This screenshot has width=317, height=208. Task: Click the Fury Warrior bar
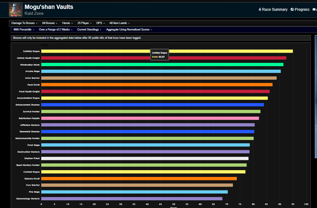click(x=137, y=185)
